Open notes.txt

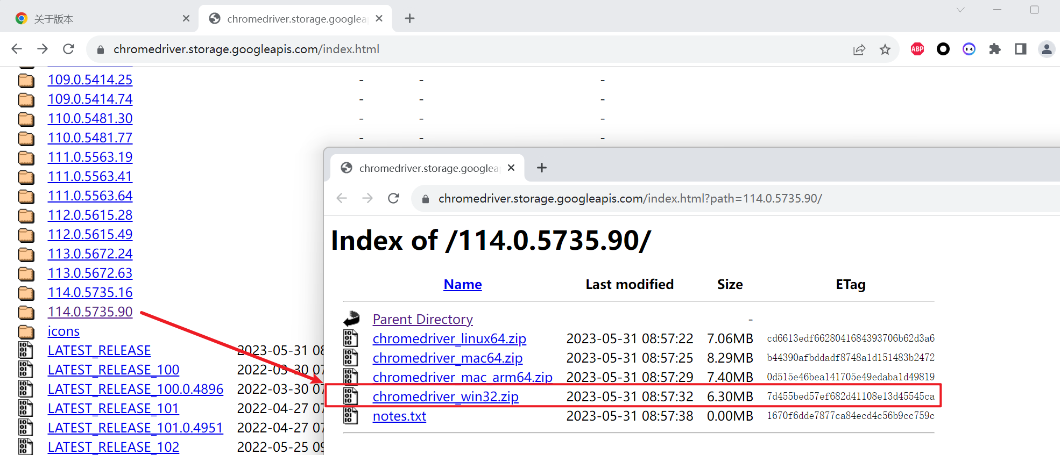point(399,416)
